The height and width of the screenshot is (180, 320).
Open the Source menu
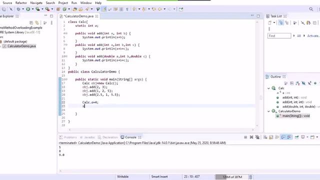[7, 3]
